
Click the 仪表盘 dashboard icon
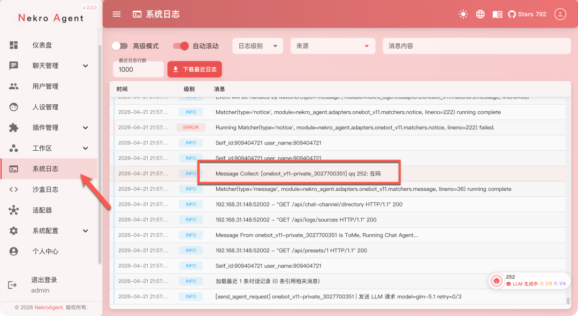tap(14, 45)
